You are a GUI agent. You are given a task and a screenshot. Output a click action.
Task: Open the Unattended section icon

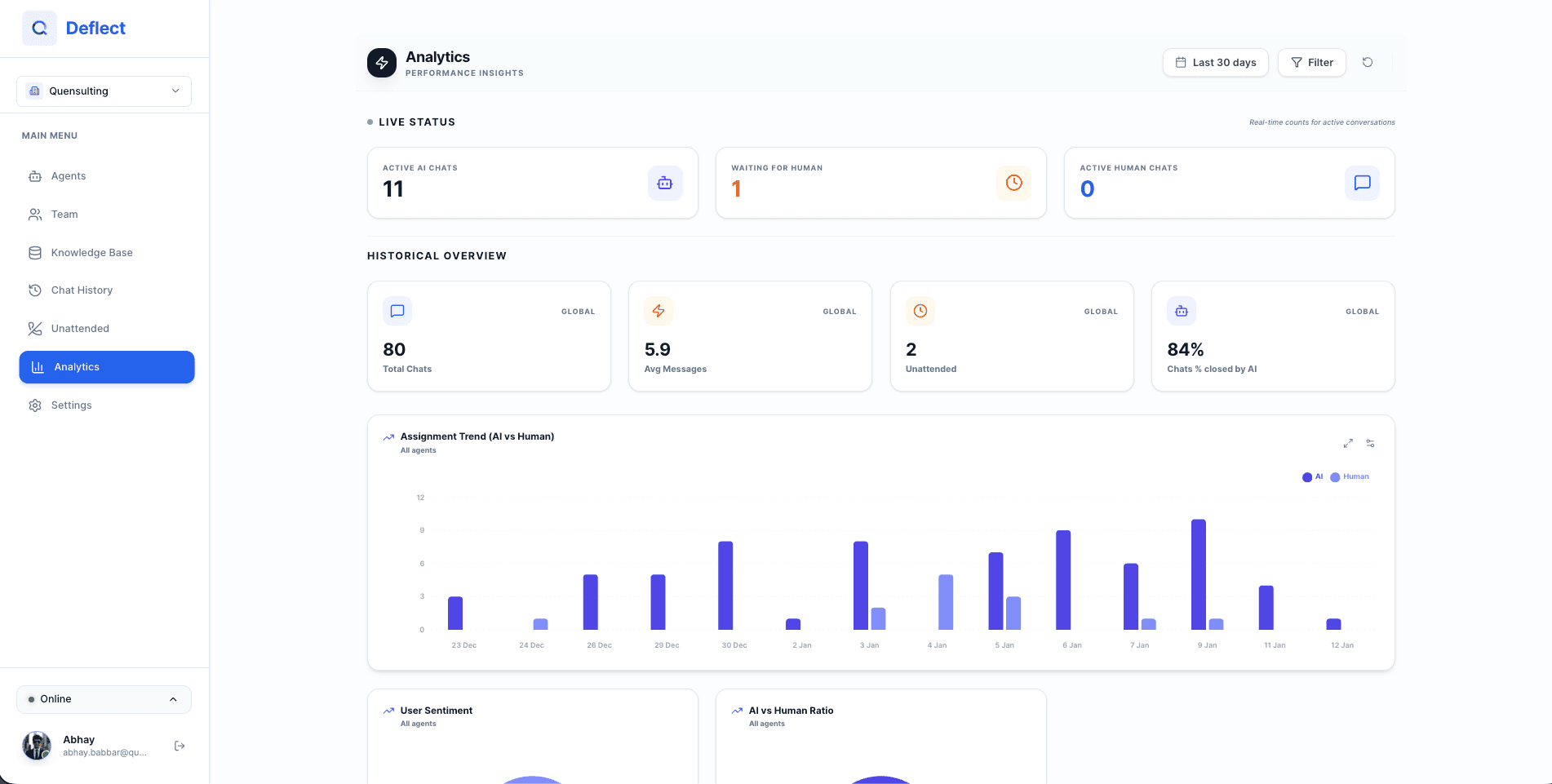[35, 328]
